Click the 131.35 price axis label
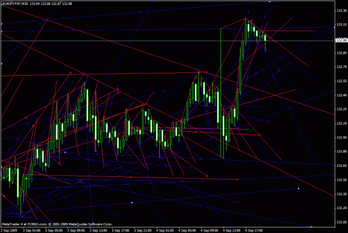348x233 pixels. point(341,194)
